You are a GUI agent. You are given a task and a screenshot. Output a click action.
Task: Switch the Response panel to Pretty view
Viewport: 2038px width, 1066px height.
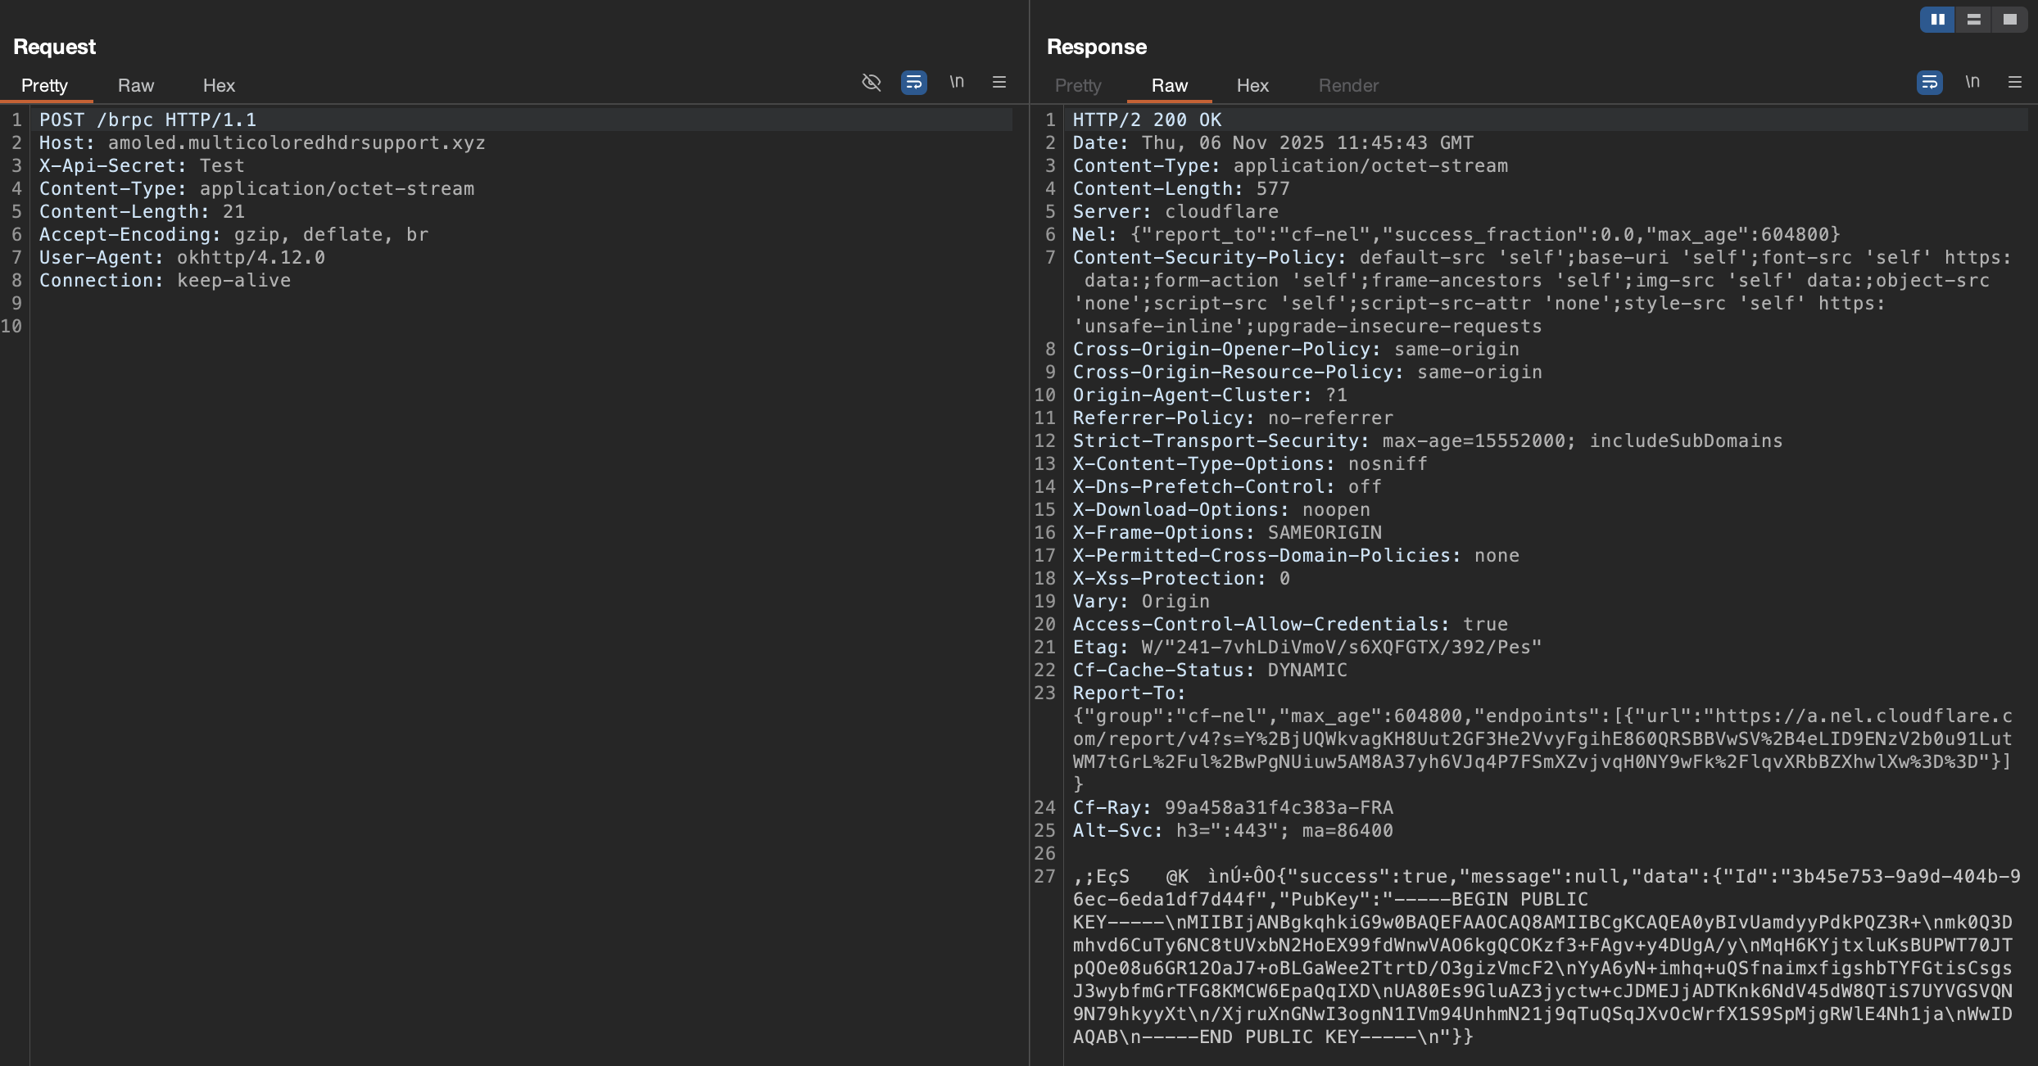click(x=1077, y=85)
